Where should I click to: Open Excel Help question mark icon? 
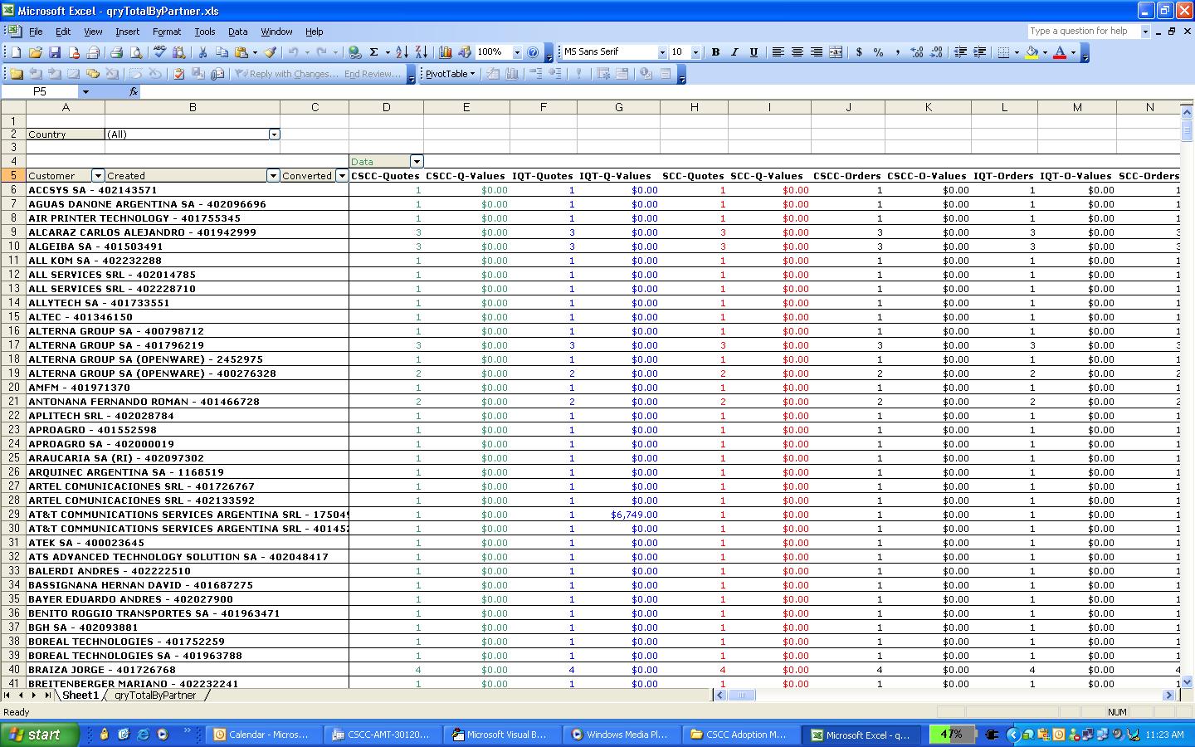pyautogui.click(x=533, y=52)
